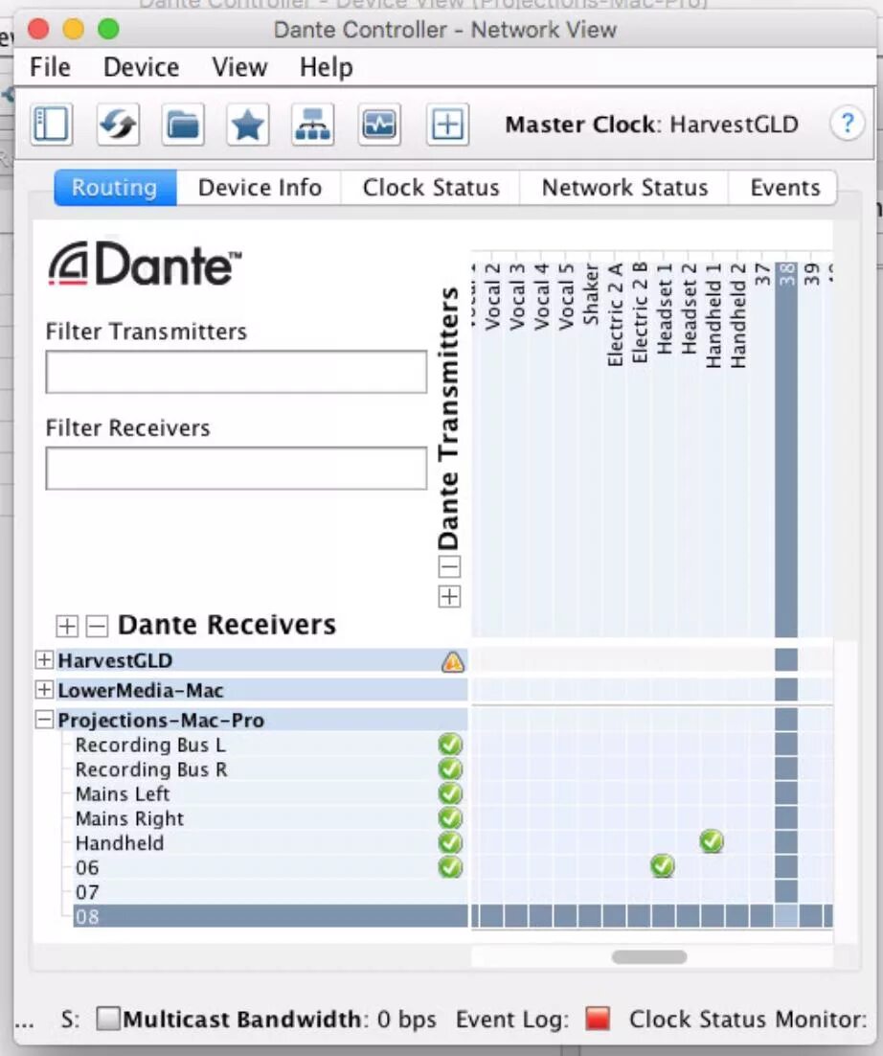Switch to the Clock Status tab

pyautogui.click(x=431, y=187)
